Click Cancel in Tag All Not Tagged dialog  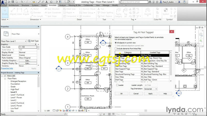136,94
